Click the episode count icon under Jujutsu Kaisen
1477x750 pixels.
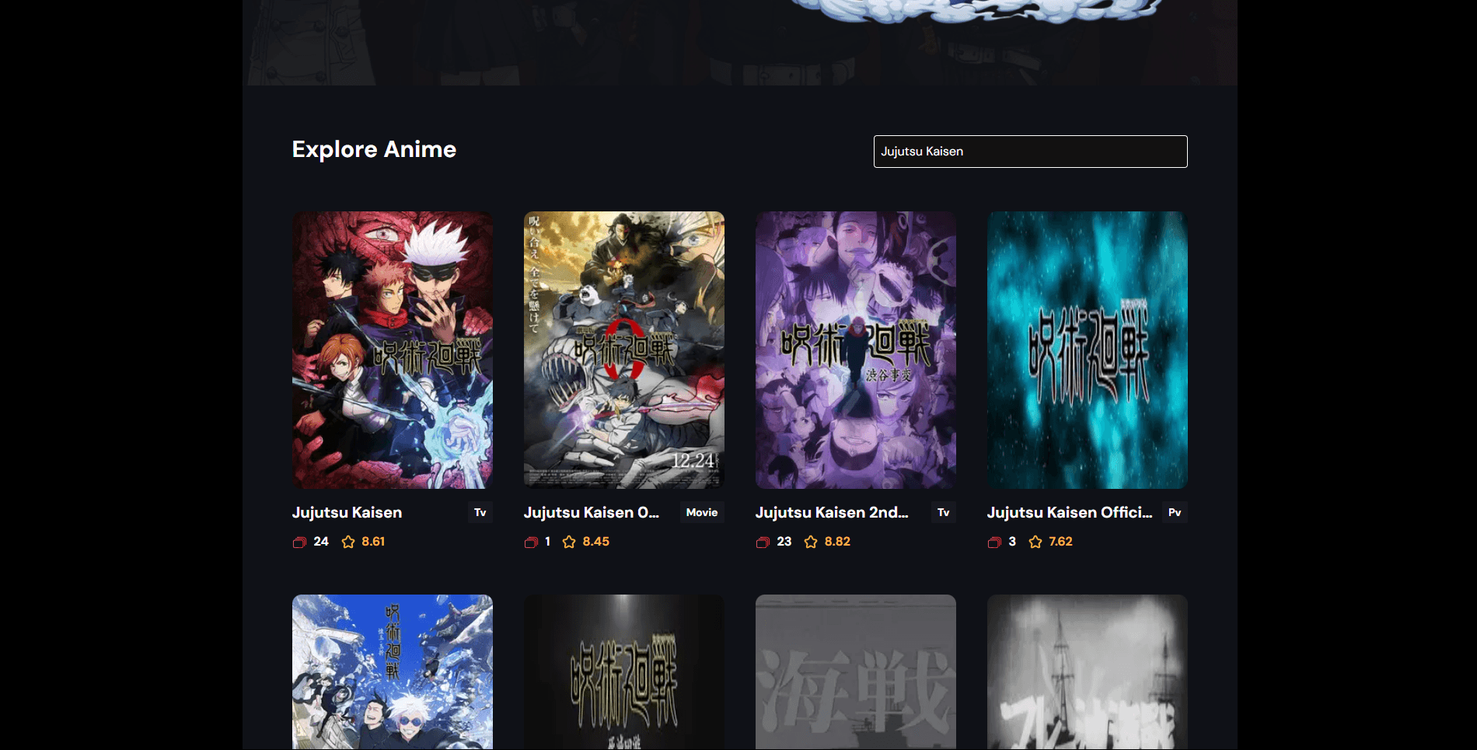[x=299, y=542]
